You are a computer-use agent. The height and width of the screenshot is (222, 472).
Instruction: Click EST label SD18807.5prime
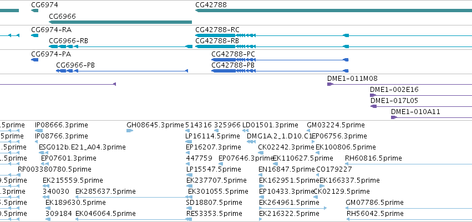pos(214,203)
